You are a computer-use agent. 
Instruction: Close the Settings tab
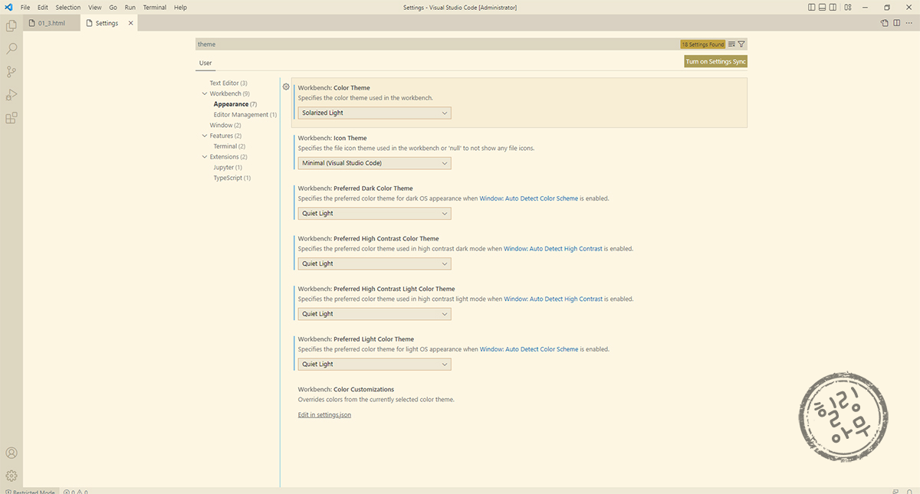130,23
